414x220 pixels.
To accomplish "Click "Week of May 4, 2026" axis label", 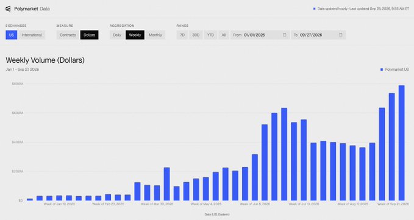I will [x=206, y=204].
